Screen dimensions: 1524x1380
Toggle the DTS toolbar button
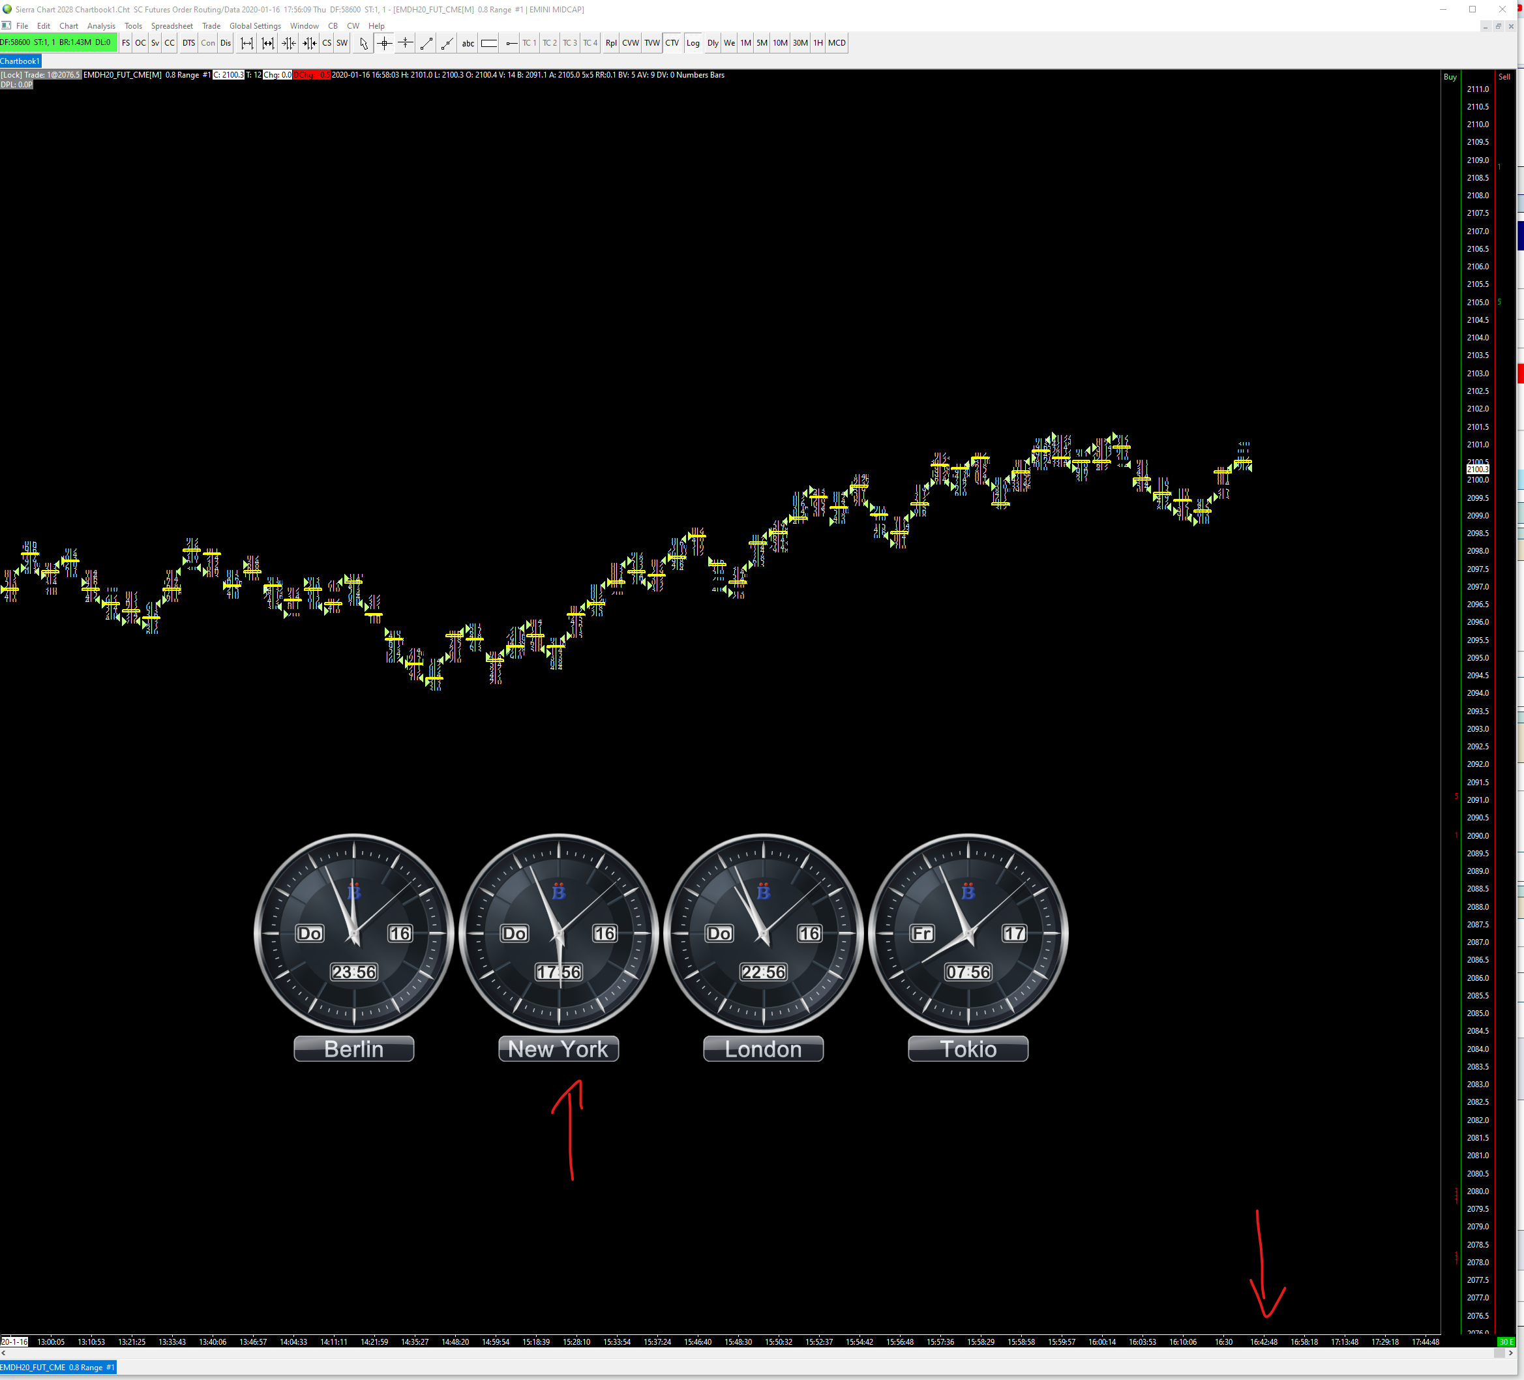click(188, 43)
